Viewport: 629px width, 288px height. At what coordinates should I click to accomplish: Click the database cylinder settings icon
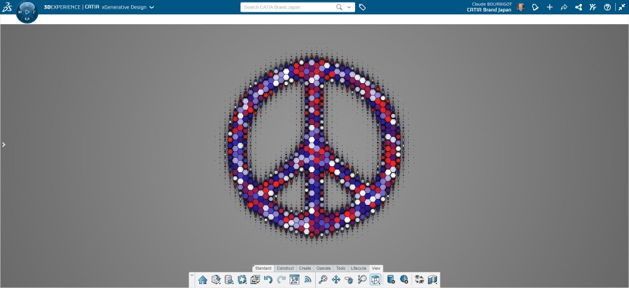[x=391, y=279]
